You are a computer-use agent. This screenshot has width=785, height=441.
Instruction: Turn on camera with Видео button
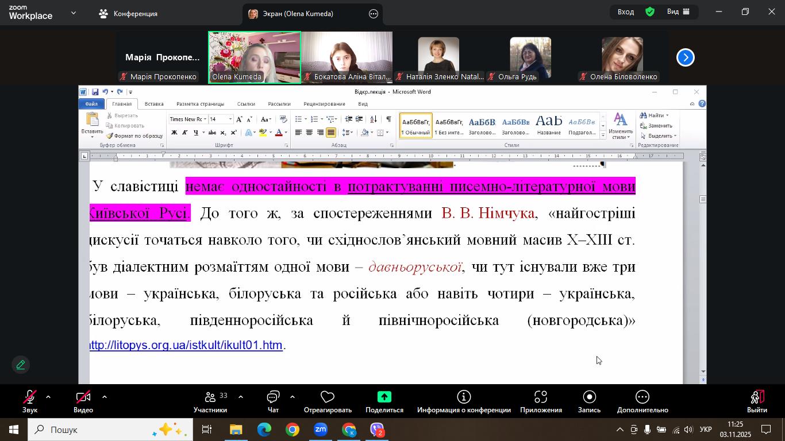click(x=83, y=397)
